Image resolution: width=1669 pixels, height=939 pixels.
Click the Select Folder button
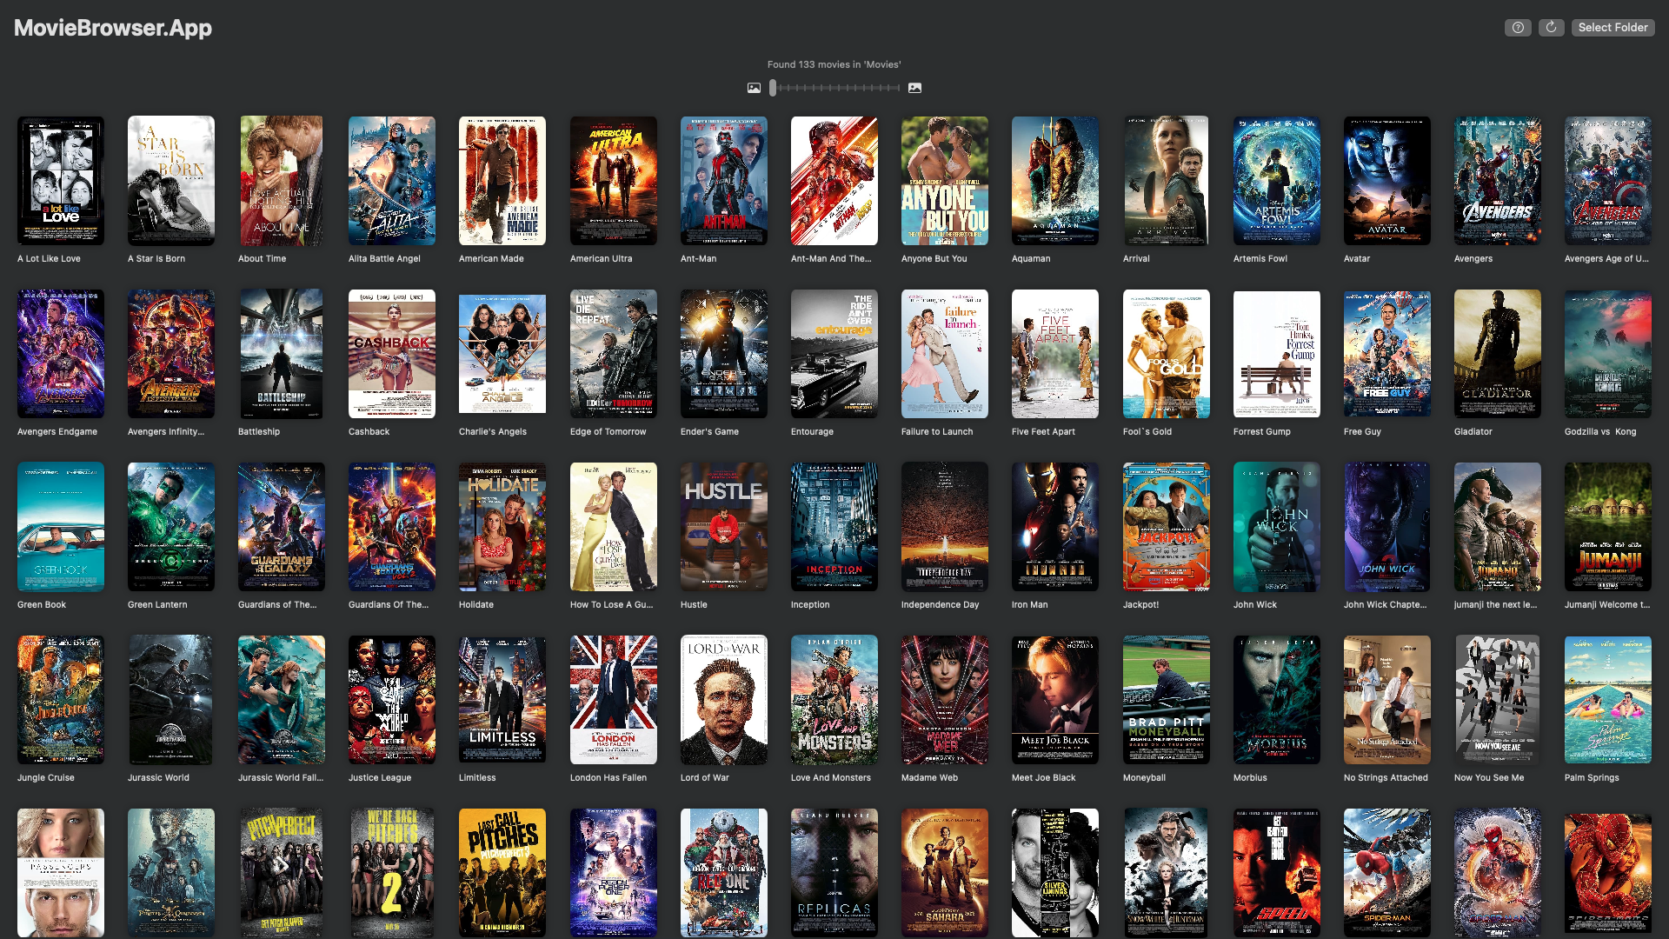1612,28
